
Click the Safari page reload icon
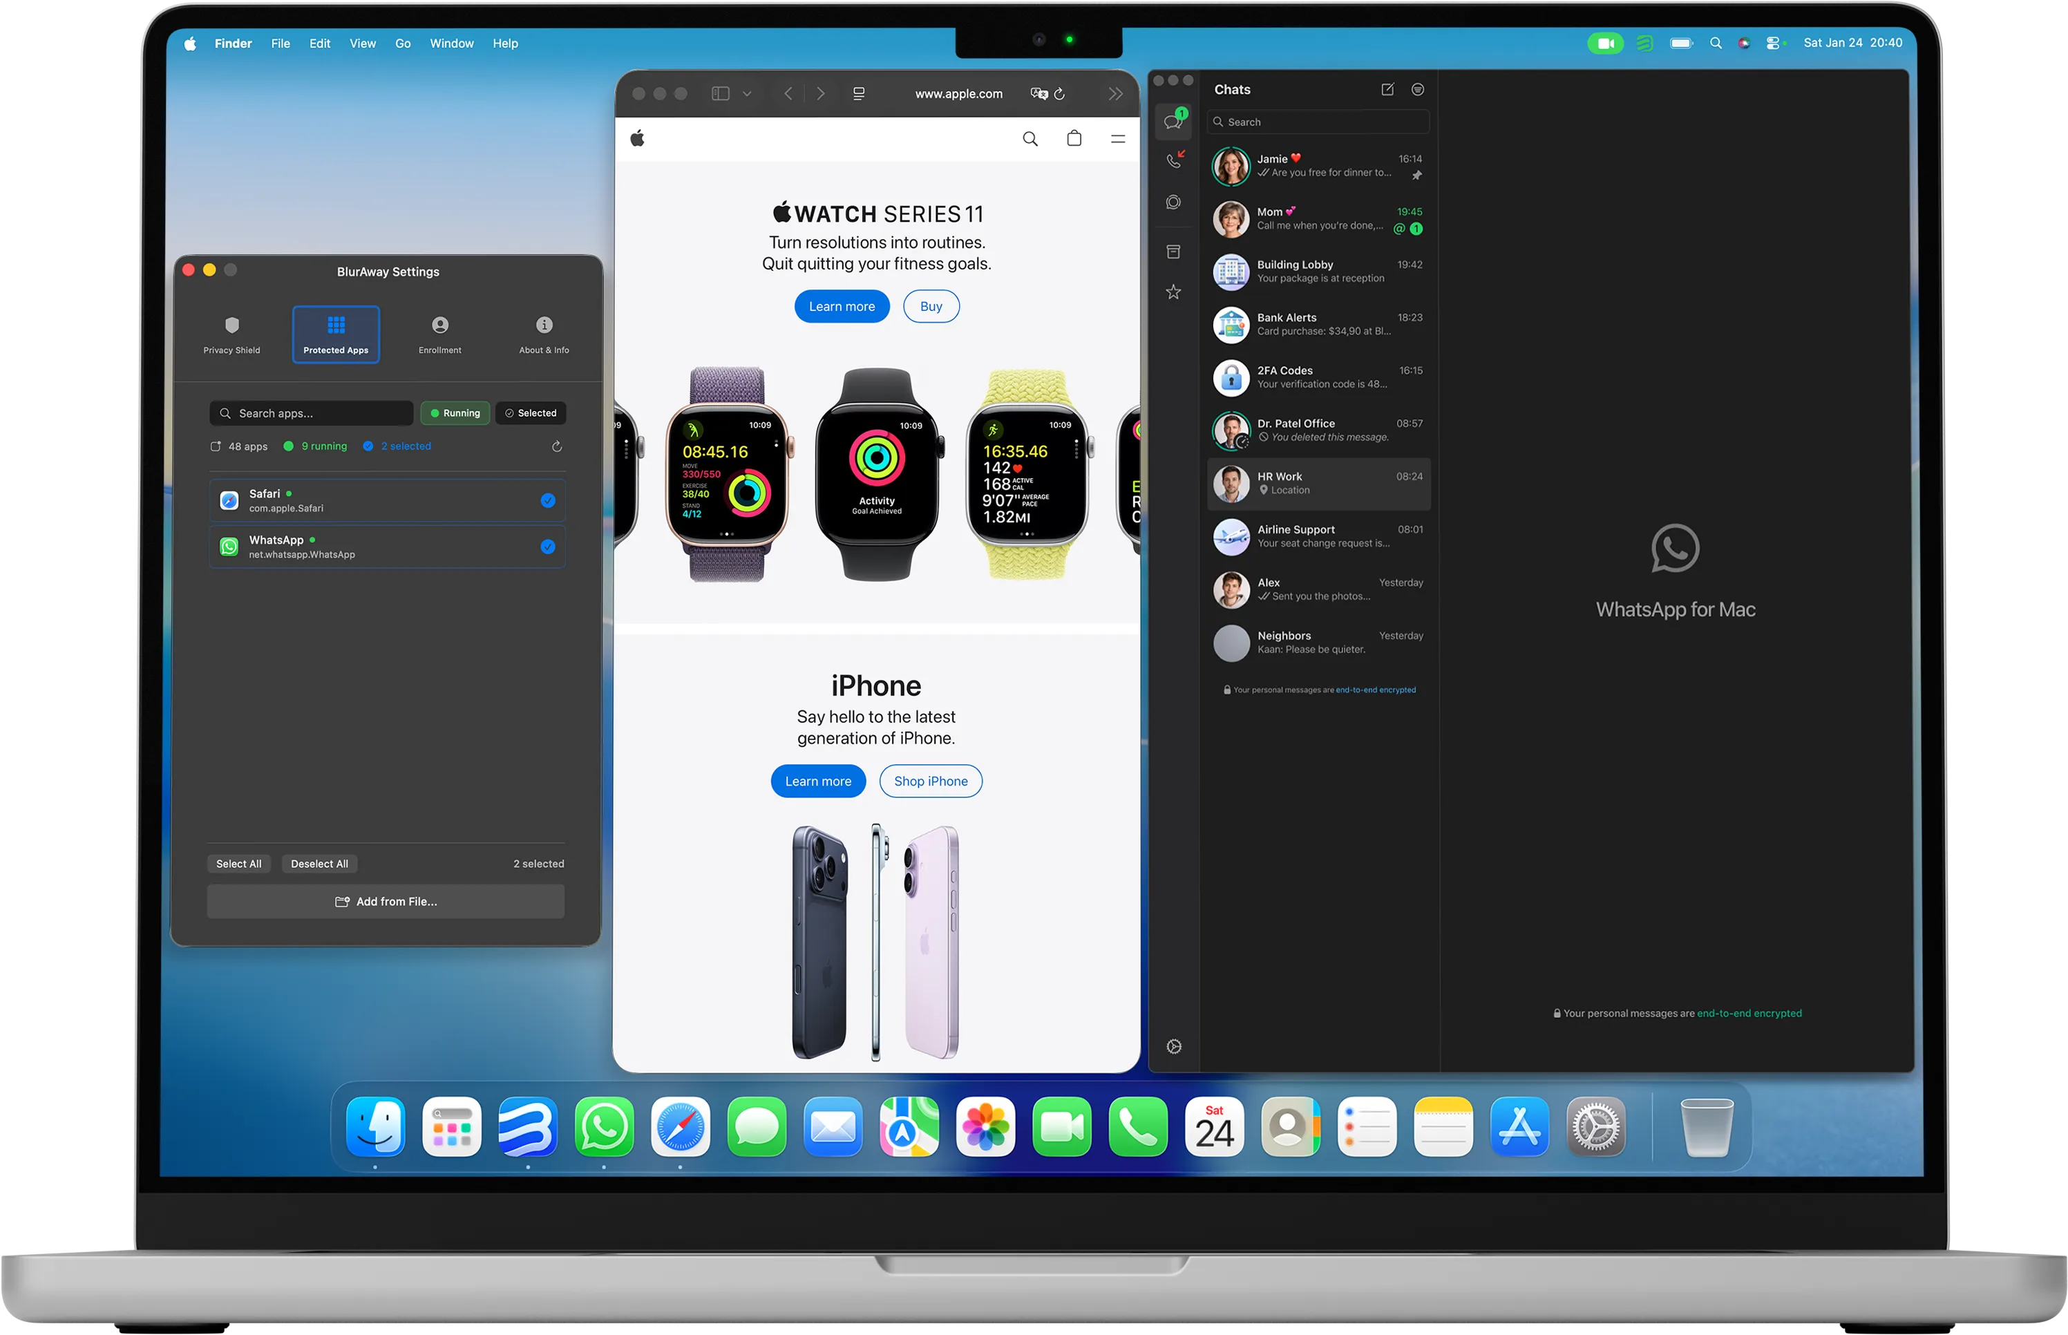pyautogui.click(x=1059, y=93)
